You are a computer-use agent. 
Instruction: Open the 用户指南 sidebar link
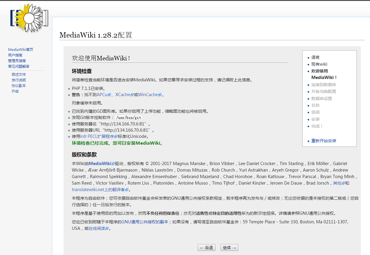coord(15,55)
